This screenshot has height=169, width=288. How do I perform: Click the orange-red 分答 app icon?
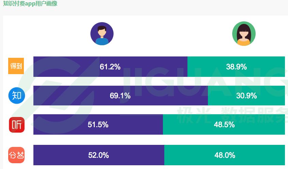17,155
